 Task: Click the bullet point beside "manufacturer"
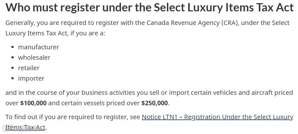(x=12, y=47)
